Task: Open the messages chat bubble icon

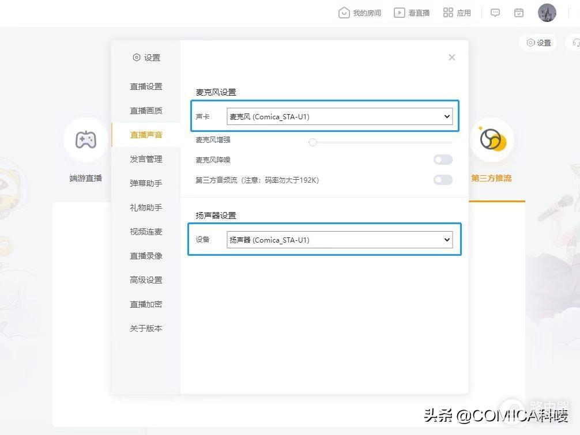Action: pos(495,13)
